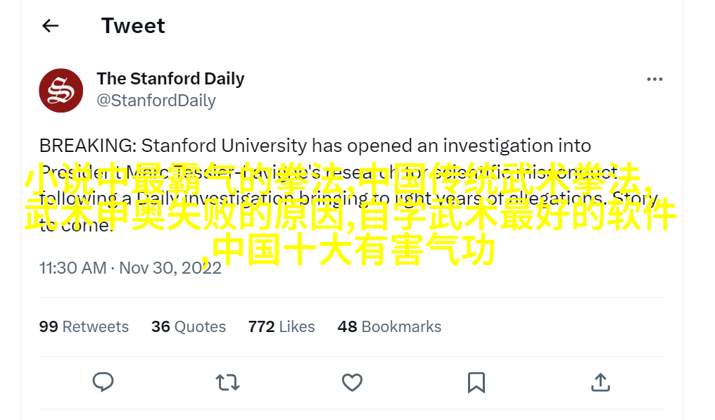Click the share upload icon
This screenshot has width=715, height=420.
600,382
